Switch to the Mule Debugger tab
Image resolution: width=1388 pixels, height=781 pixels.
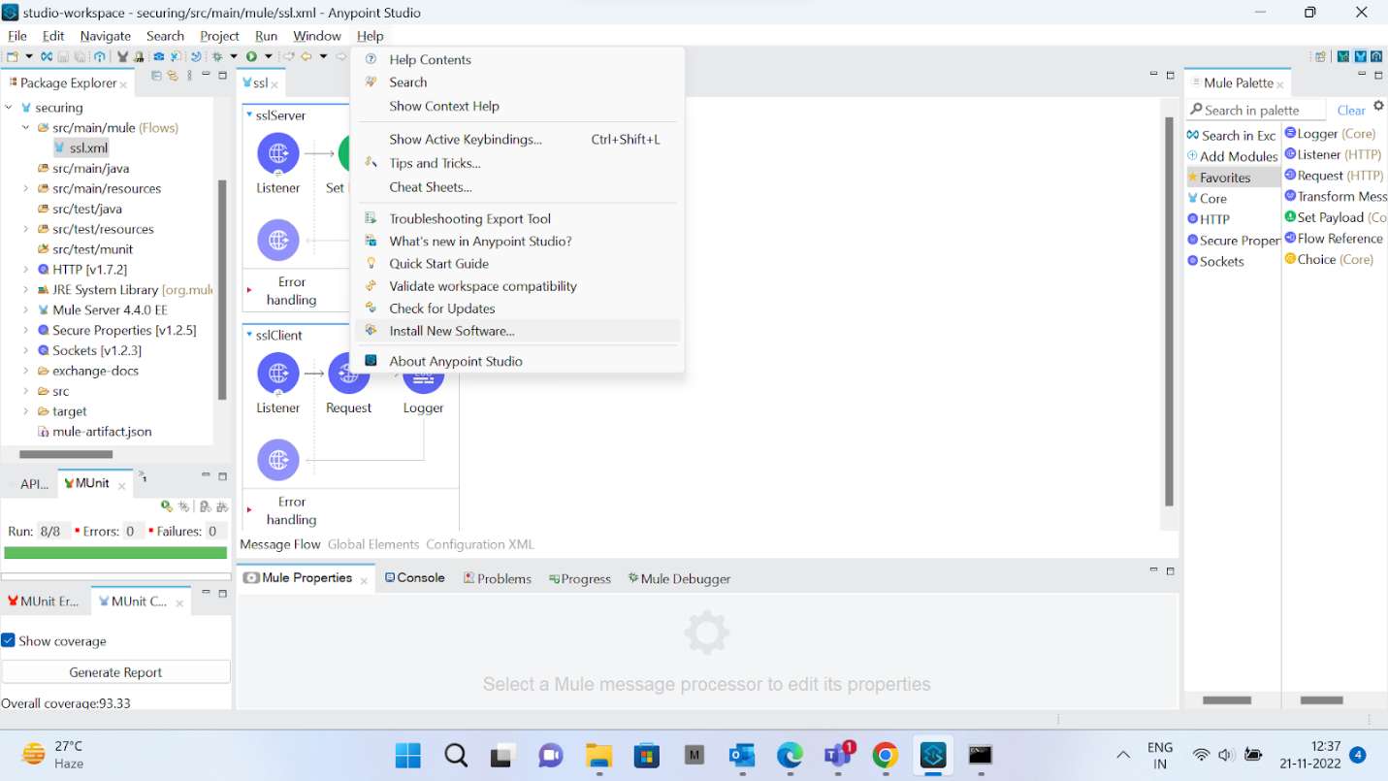pos(679,578)
